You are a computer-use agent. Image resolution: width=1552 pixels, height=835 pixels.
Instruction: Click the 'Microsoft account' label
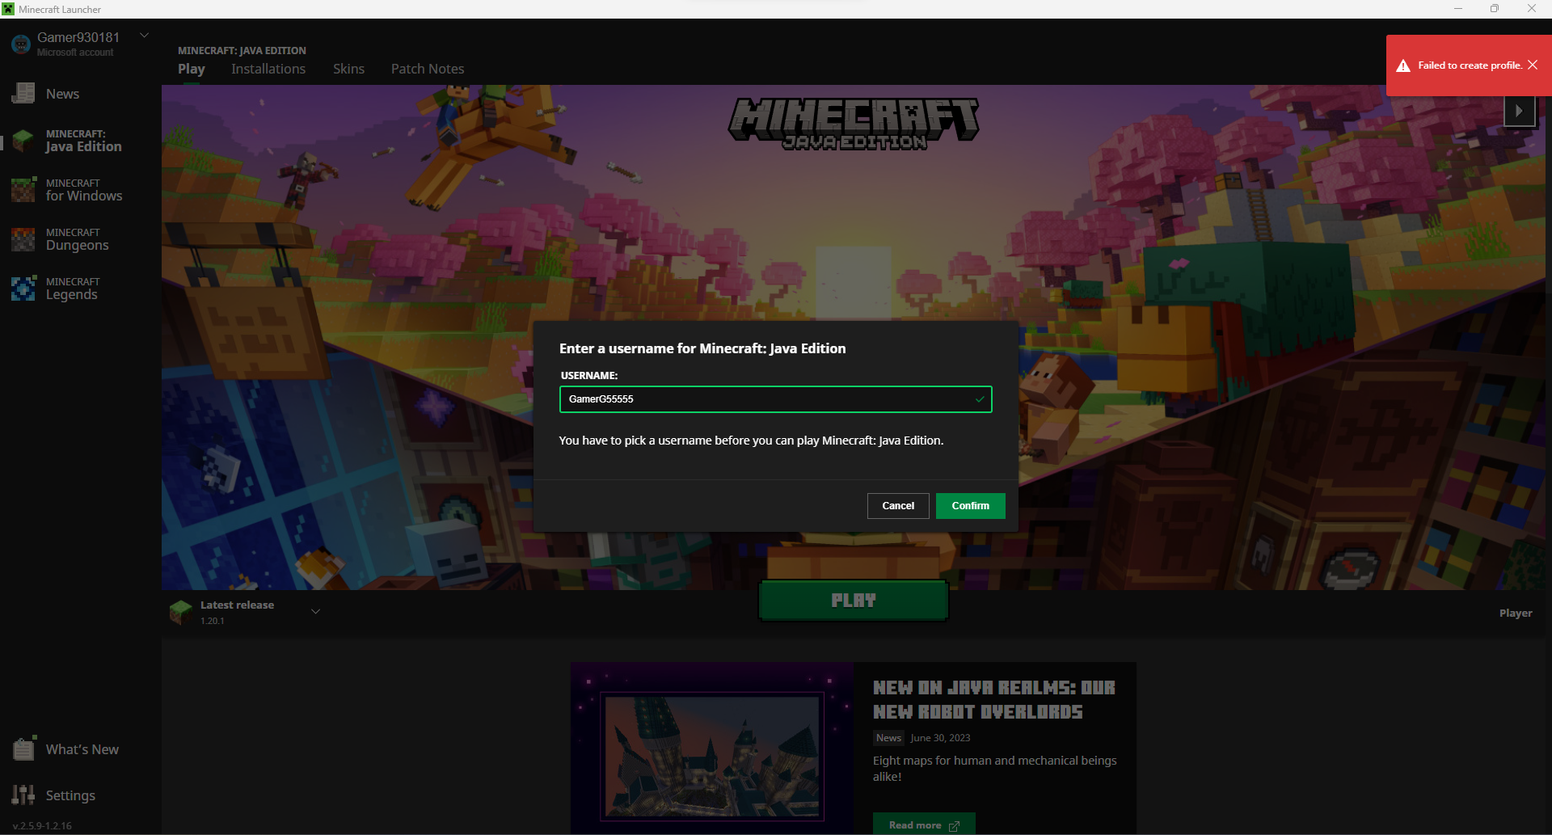click(x=75, y=53)
